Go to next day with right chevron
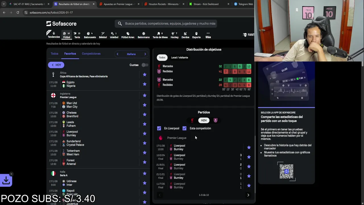Screen dimensions: 364x205 (x=145, y=54)
